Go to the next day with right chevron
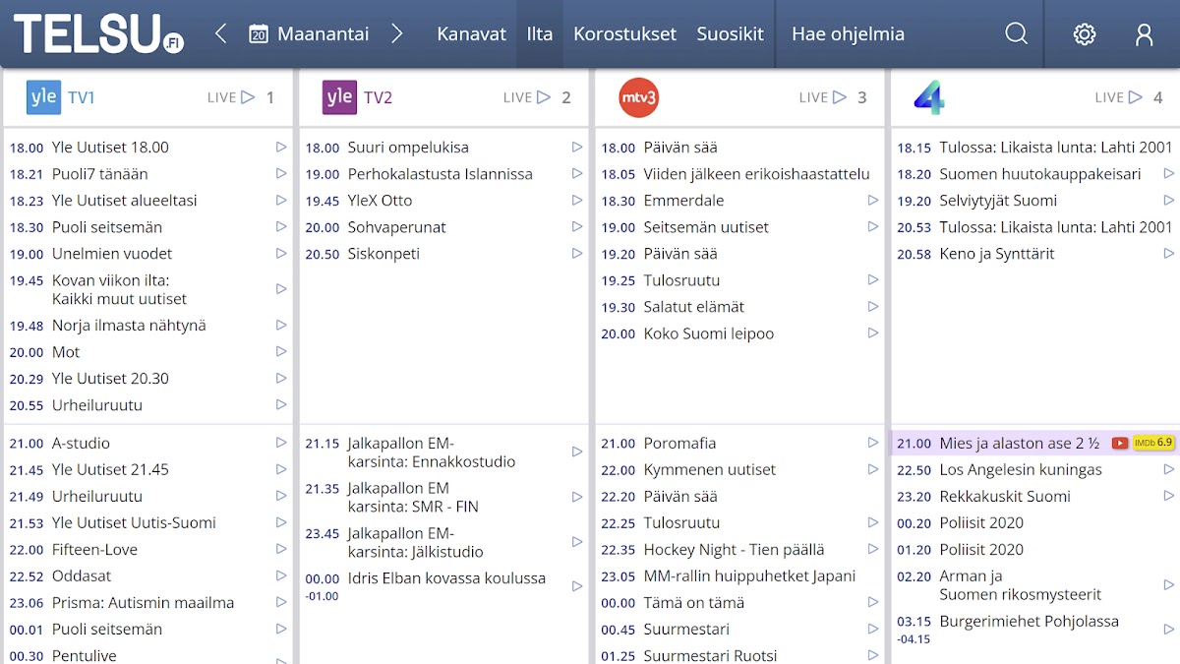This screenshot has height=664, width=1180. tap(396, 34)
